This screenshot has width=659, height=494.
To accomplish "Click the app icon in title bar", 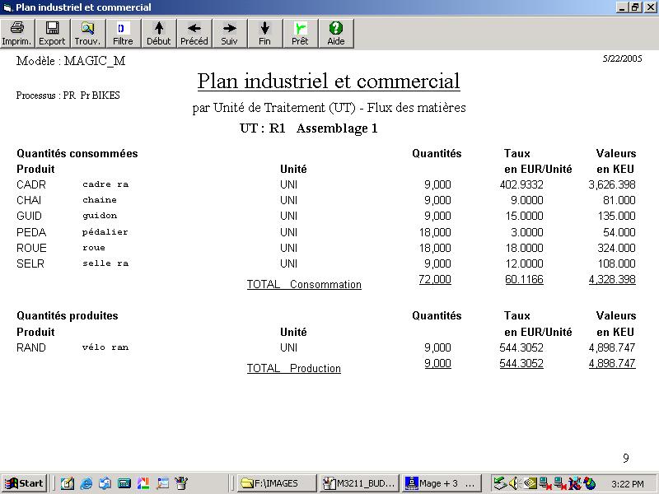I will pyautogui.click(x=7, y=7).
